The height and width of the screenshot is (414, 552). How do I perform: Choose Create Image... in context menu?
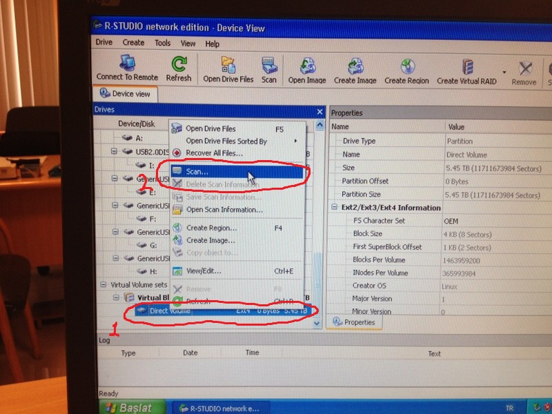pos(237,240)
